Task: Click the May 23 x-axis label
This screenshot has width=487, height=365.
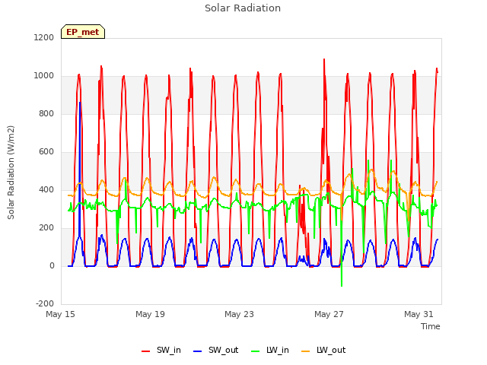Action: (x=239, y=314)
